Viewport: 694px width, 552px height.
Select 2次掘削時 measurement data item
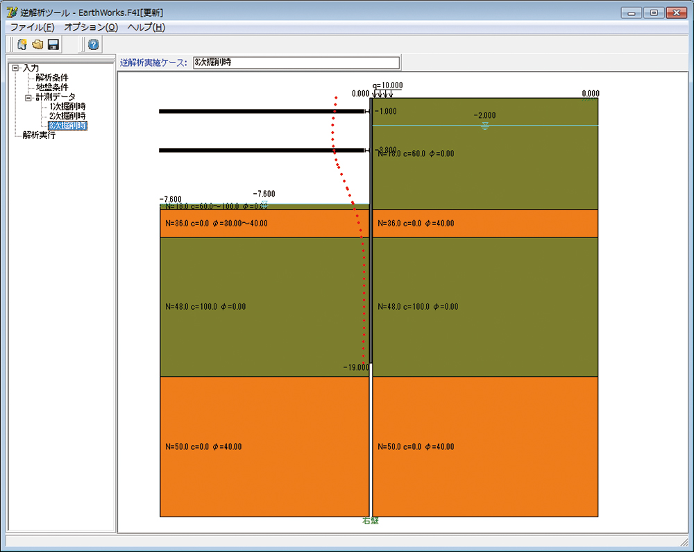68,116
